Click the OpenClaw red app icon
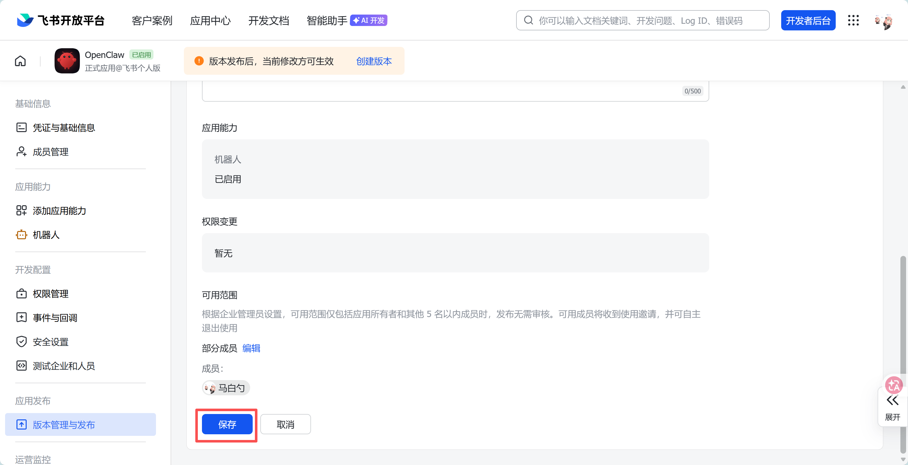 coord(67,61)
